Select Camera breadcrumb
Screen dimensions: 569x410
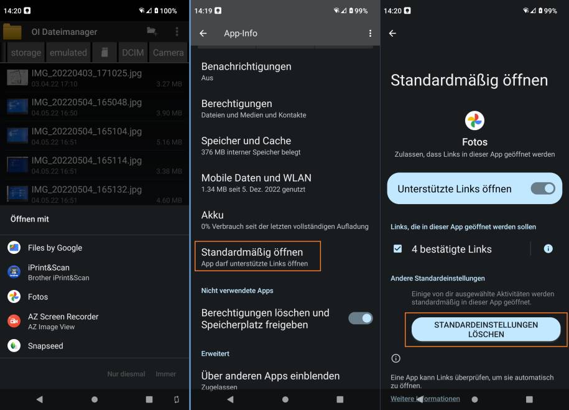click(x=169, y=53)
